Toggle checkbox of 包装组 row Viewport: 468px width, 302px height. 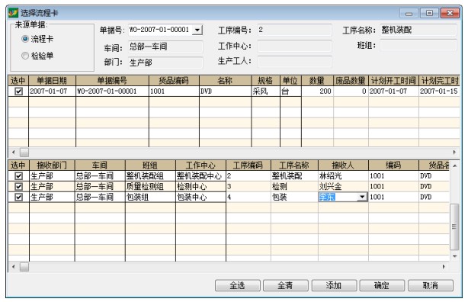point(18,198)
